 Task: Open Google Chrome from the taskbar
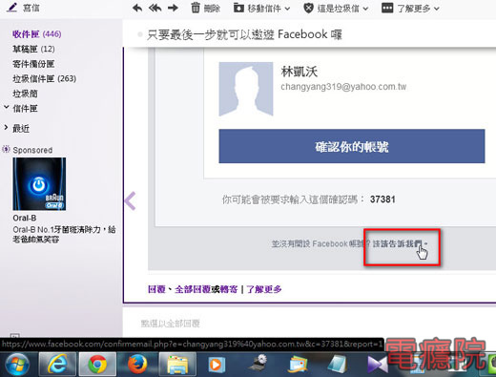point(97,365)
